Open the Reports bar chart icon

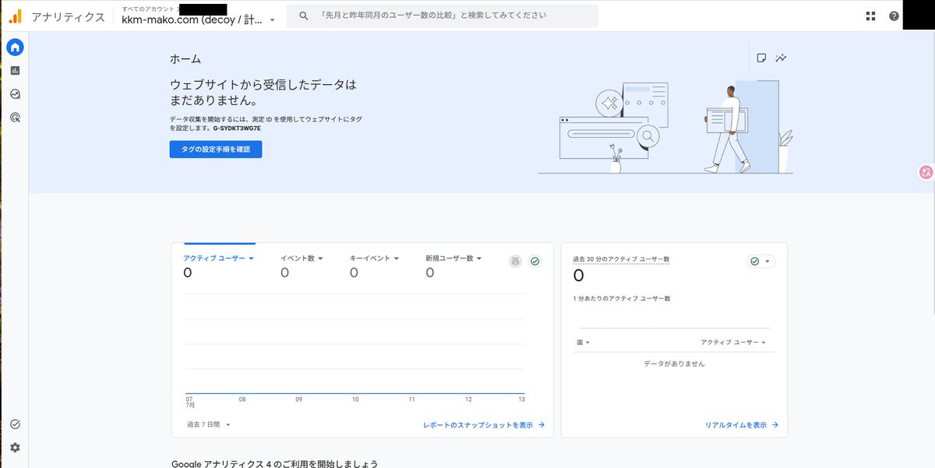(x=15, y=71)
